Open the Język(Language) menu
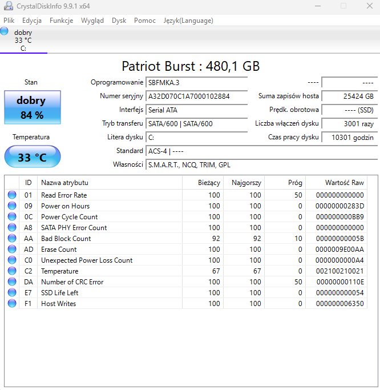 (x=188, y=21)
